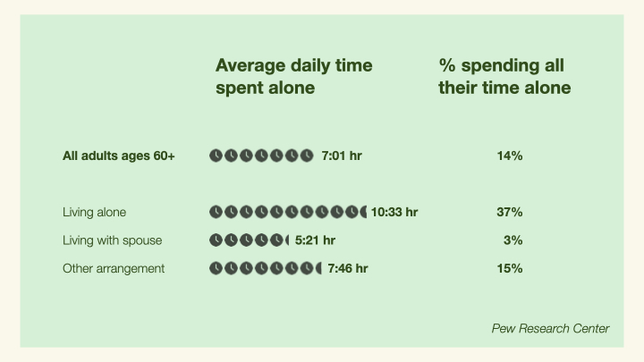Image resolution: width=644 pixels, height=362 pixels.
Task: Click the 'Living alone' row label
Action: [x=95, y=212]
